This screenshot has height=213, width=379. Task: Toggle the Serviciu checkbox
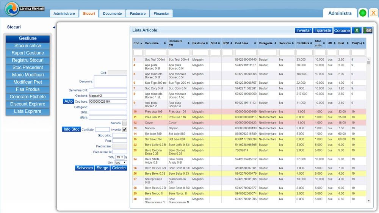click(x=124, y=123)
